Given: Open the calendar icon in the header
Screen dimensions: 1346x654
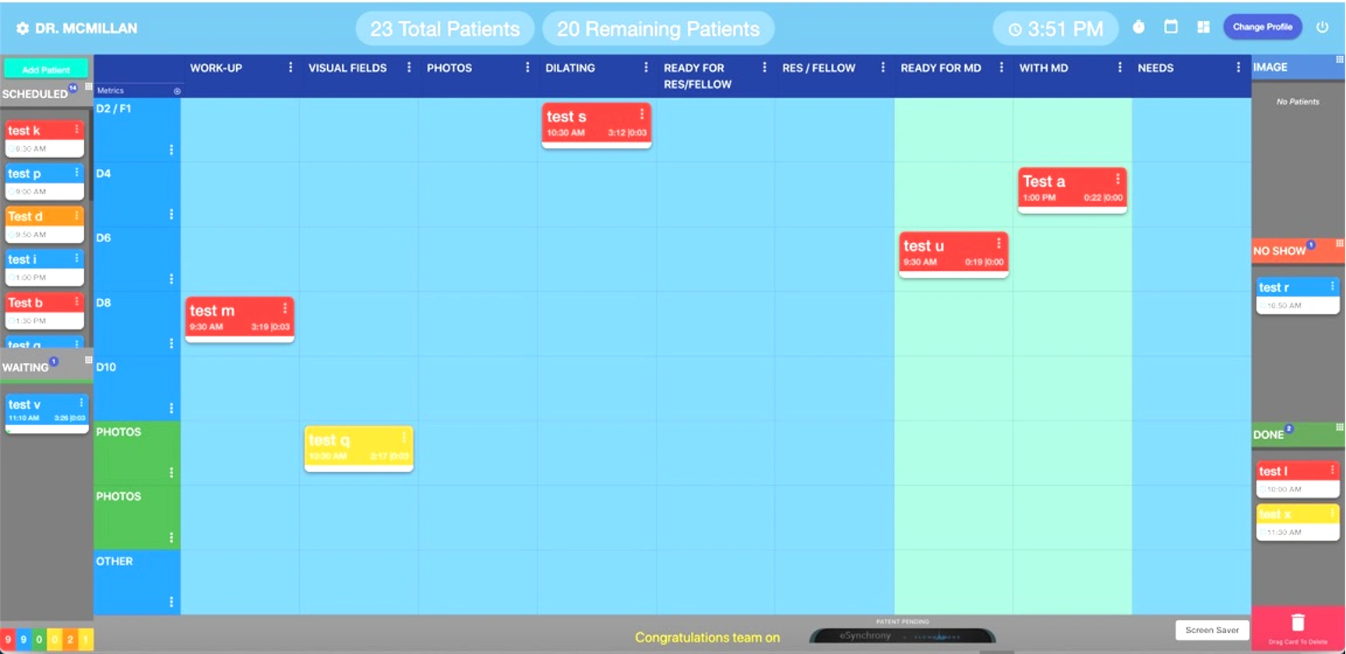Looking at the screenshot, I should click(x=1171, y=26).
